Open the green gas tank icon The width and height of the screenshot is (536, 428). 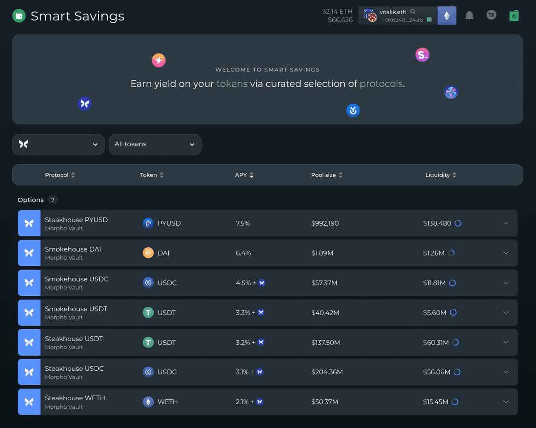(514, 16)
